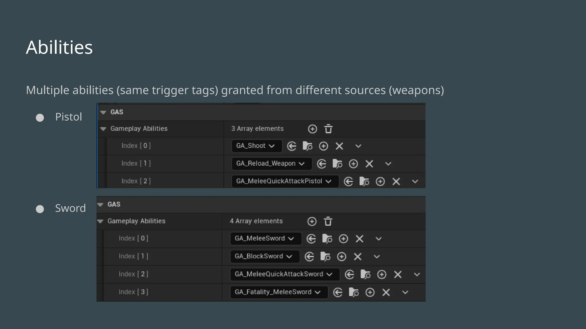Open element options chevron for GA_Fatality_MeleeSword row

(x=405, y=292)
